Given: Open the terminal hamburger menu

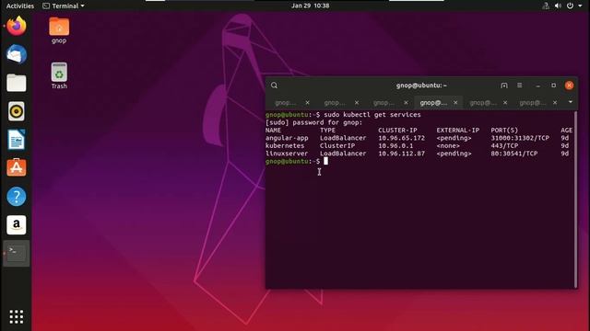Looking at the screenshot, I should point(520,86).
